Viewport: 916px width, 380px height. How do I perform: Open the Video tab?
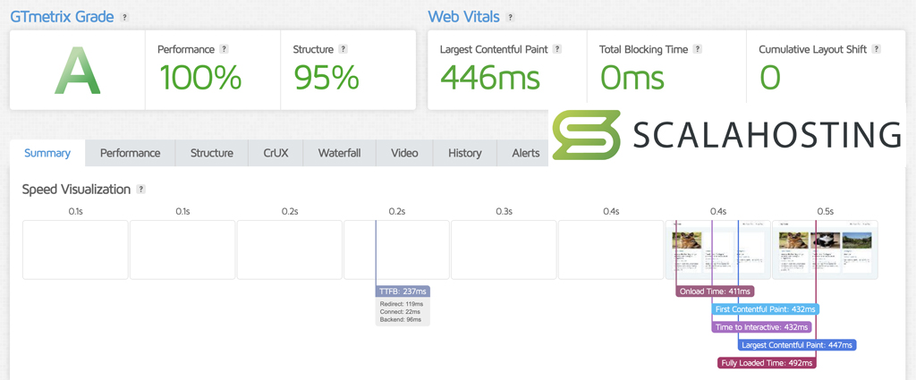(x=404, y=153)
